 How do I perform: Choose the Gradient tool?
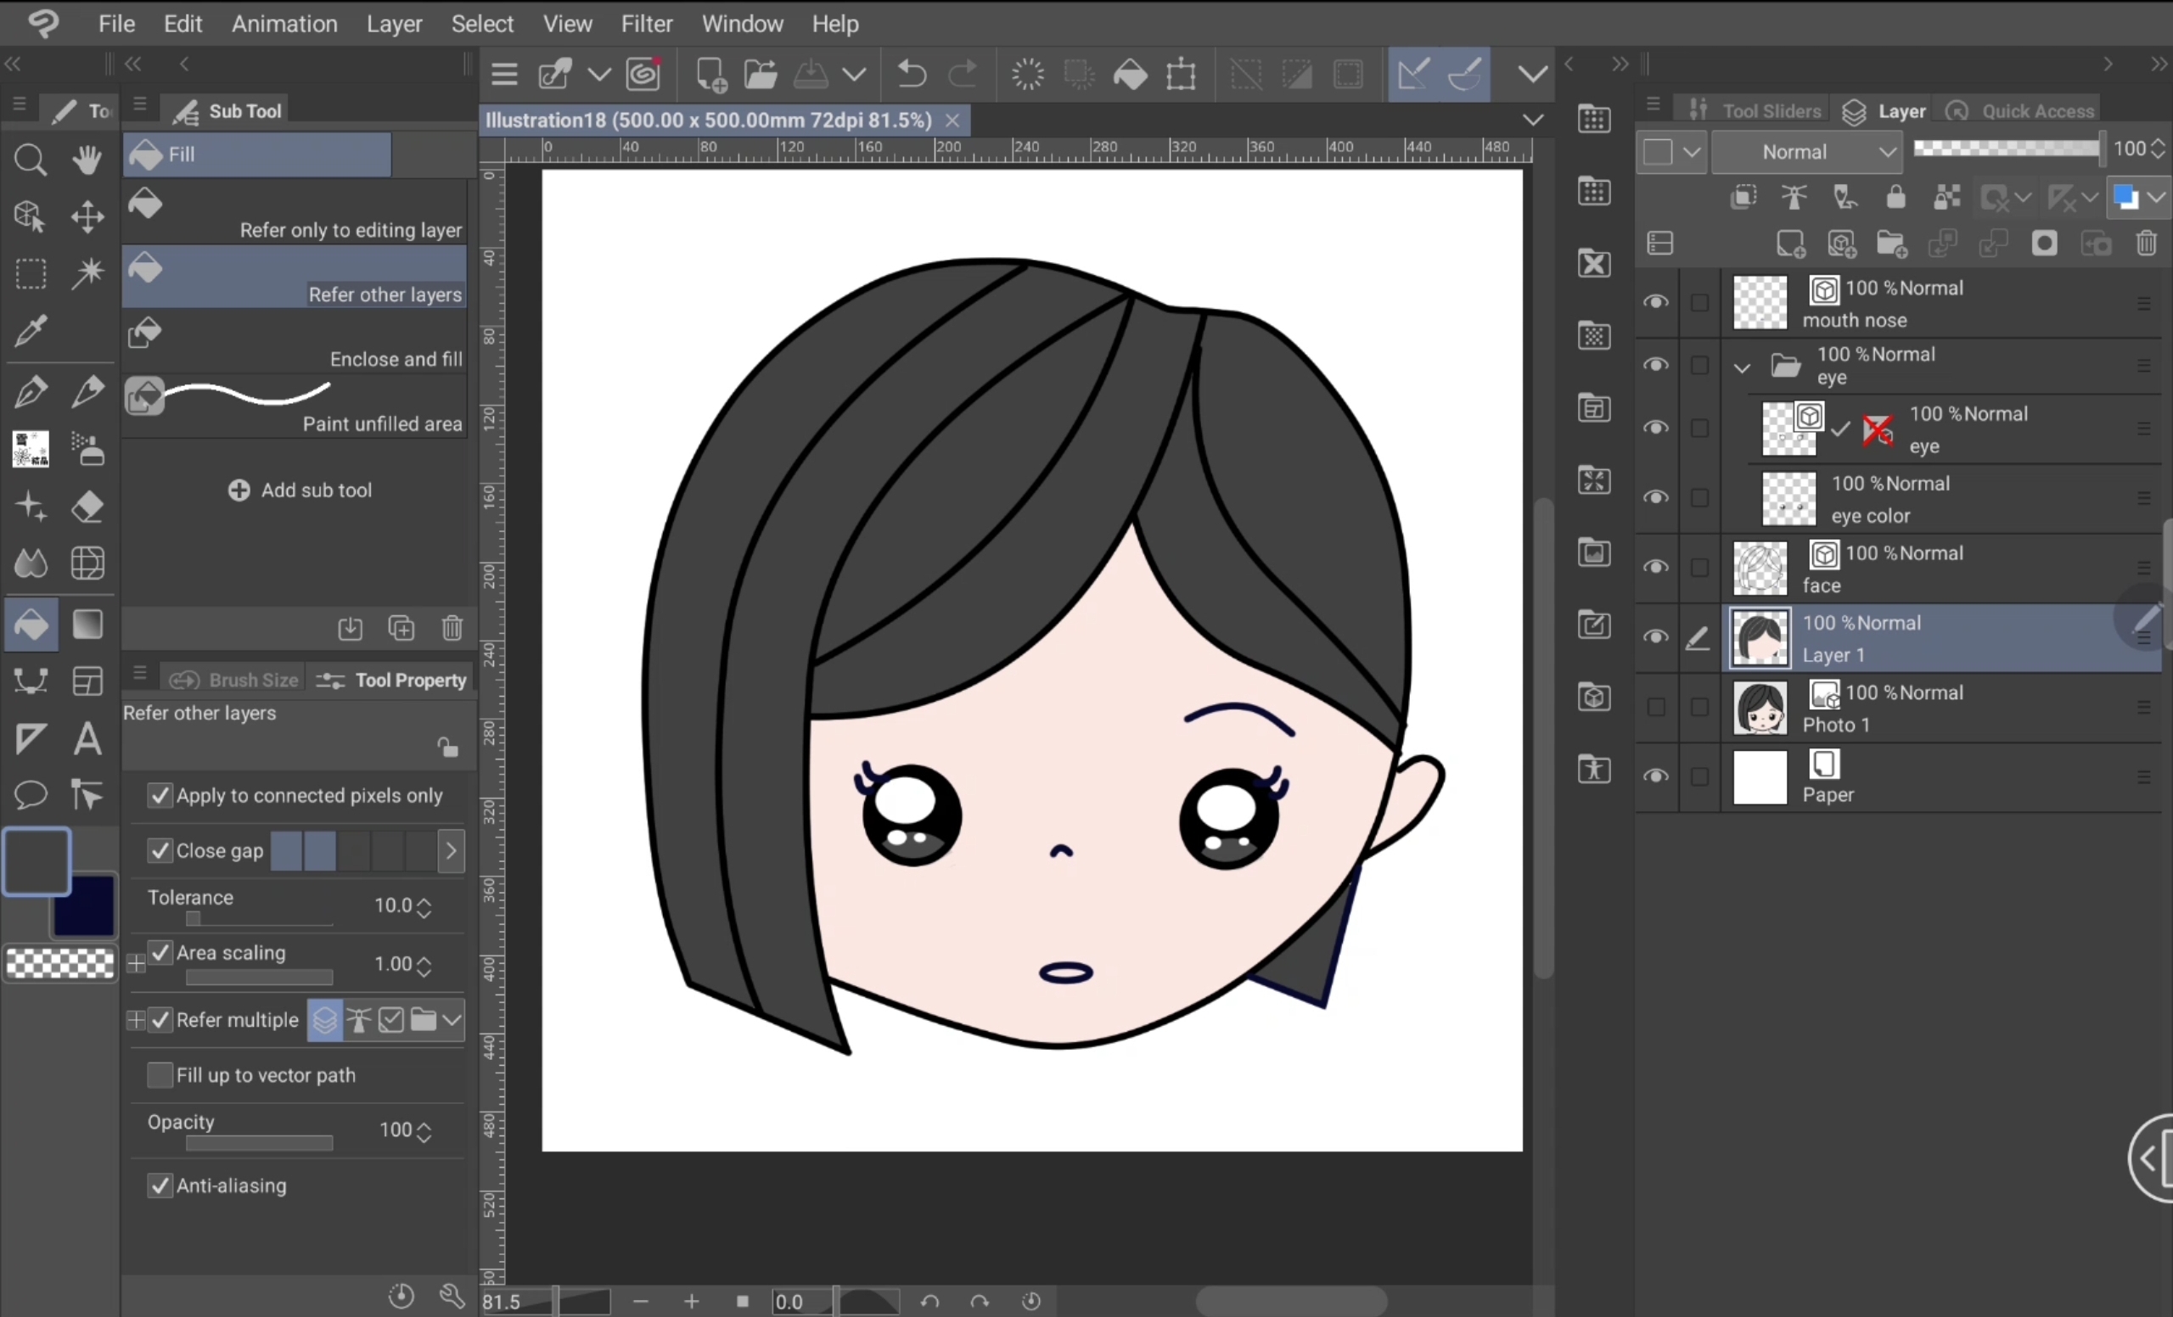point(87,624)
